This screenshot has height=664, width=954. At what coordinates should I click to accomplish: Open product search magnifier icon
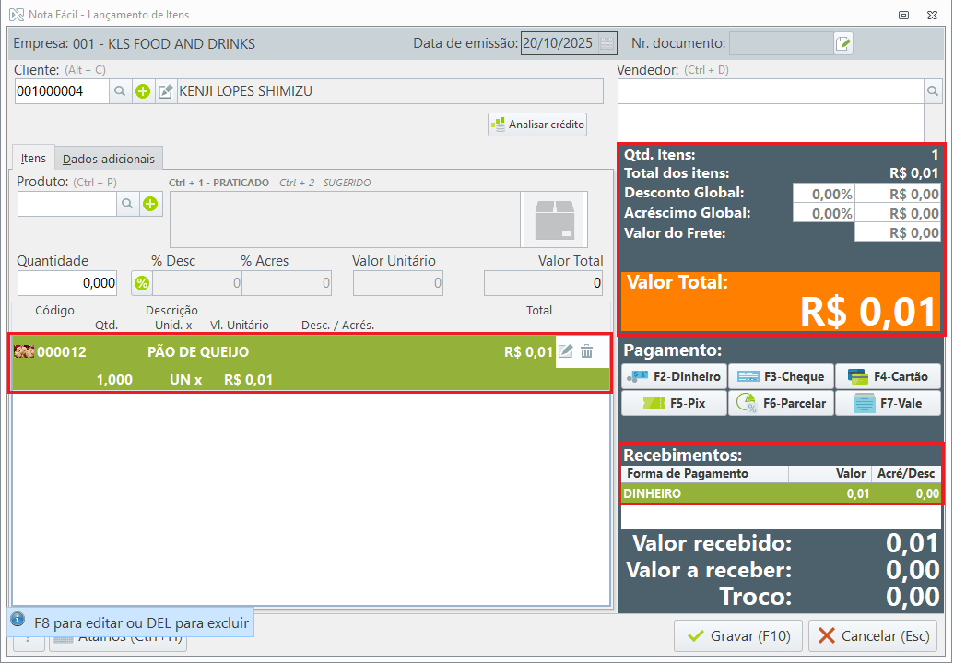[127, 204]
